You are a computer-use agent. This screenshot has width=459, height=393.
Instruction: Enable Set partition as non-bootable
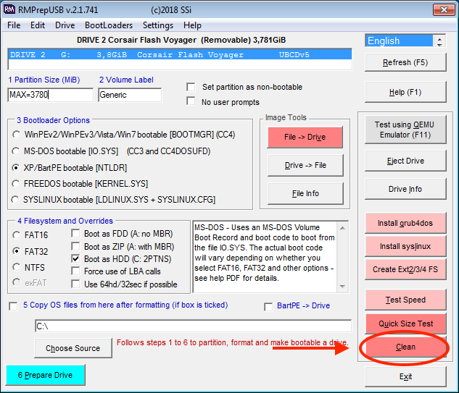(x=191, y=87)
